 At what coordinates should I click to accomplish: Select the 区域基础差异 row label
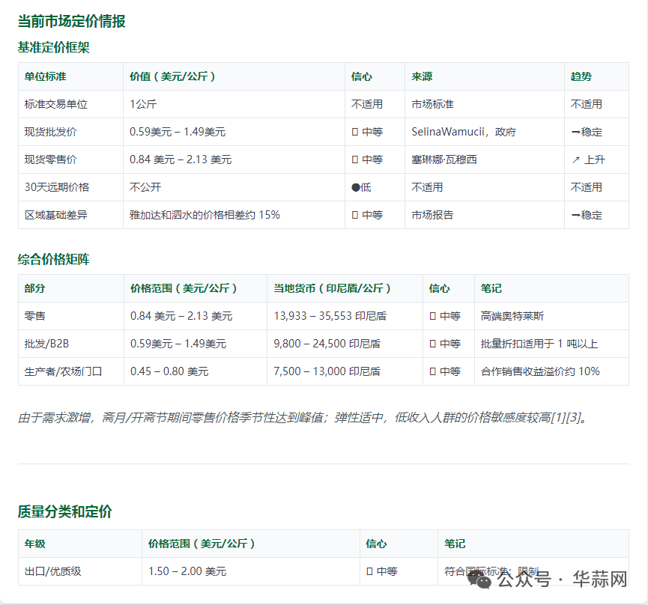(55, 215)
